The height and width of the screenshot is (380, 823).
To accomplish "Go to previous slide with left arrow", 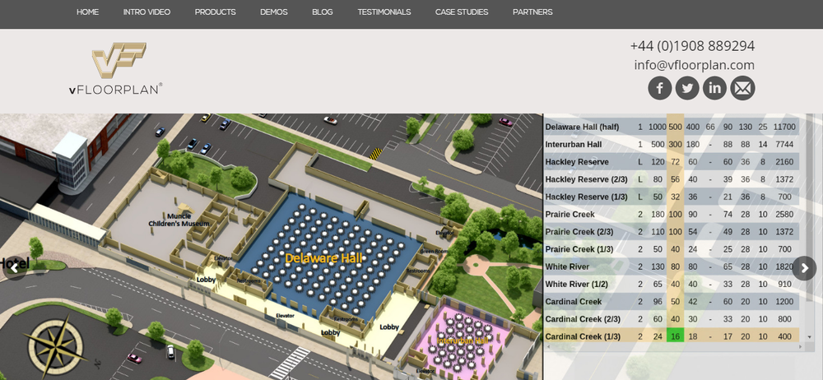I will coord(14,268).
